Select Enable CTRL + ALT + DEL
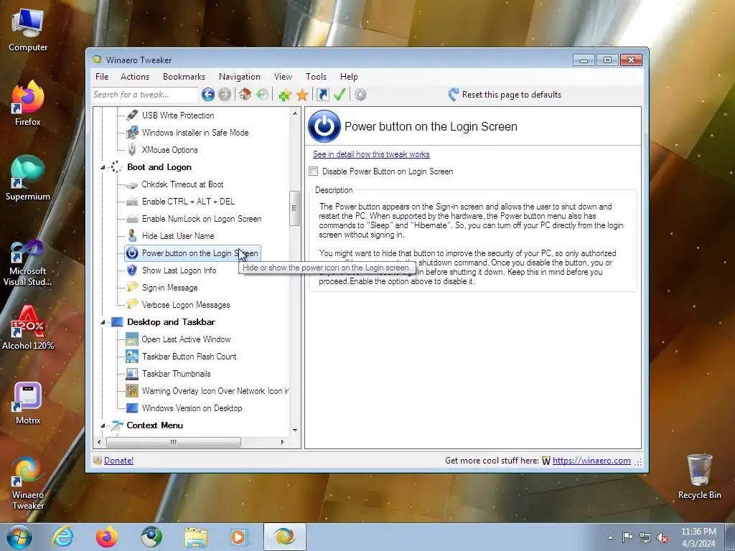 (188, 202)
